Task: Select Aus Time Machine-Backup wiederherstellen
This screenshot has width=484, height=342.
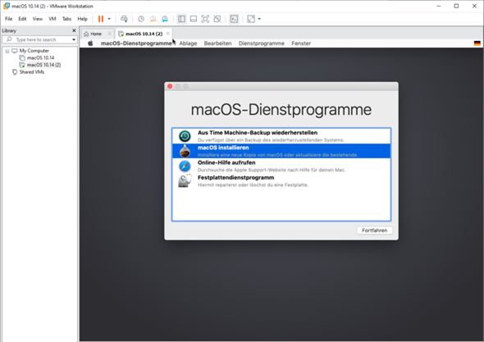Action: click(x=281, y=136)
